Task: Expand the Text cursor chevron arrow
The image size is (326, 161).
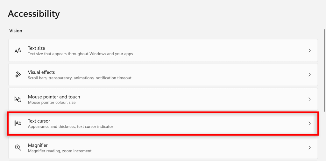Action: point(309,123)
